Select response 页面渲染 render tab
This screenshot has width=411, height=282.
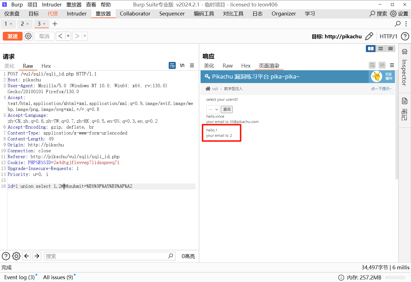(269, 66)
